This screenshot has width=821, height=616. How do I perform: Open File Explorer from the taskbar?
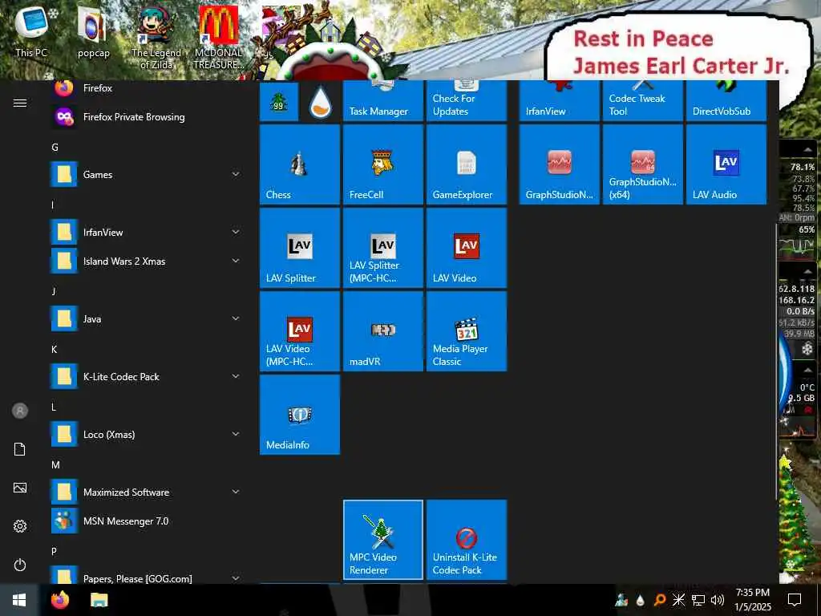tap(99, 600)
